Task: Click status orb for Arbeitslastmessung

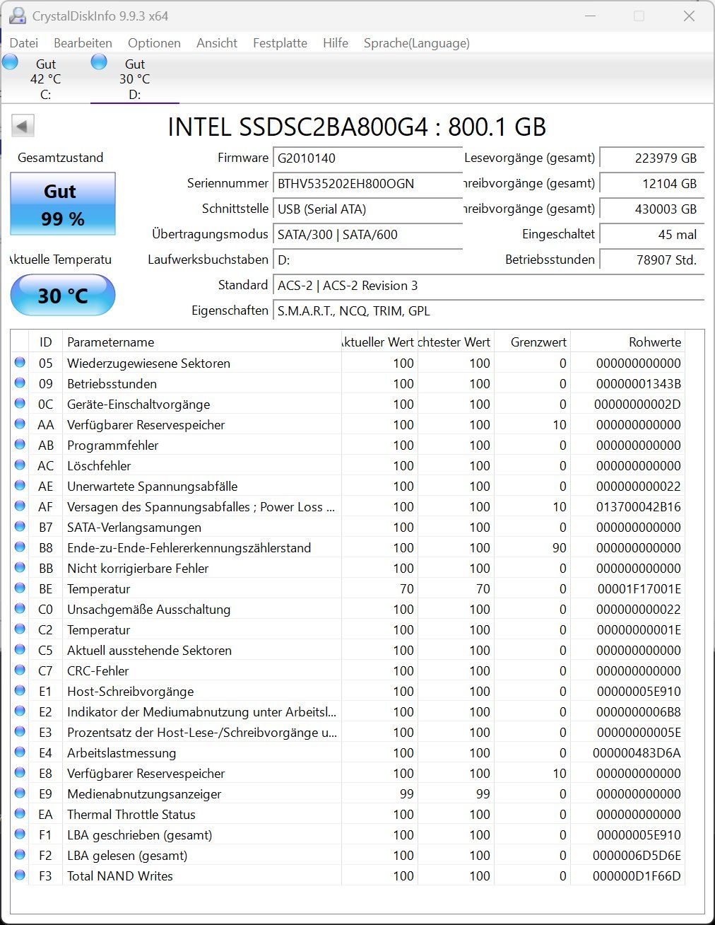Action: click(20, 752)
